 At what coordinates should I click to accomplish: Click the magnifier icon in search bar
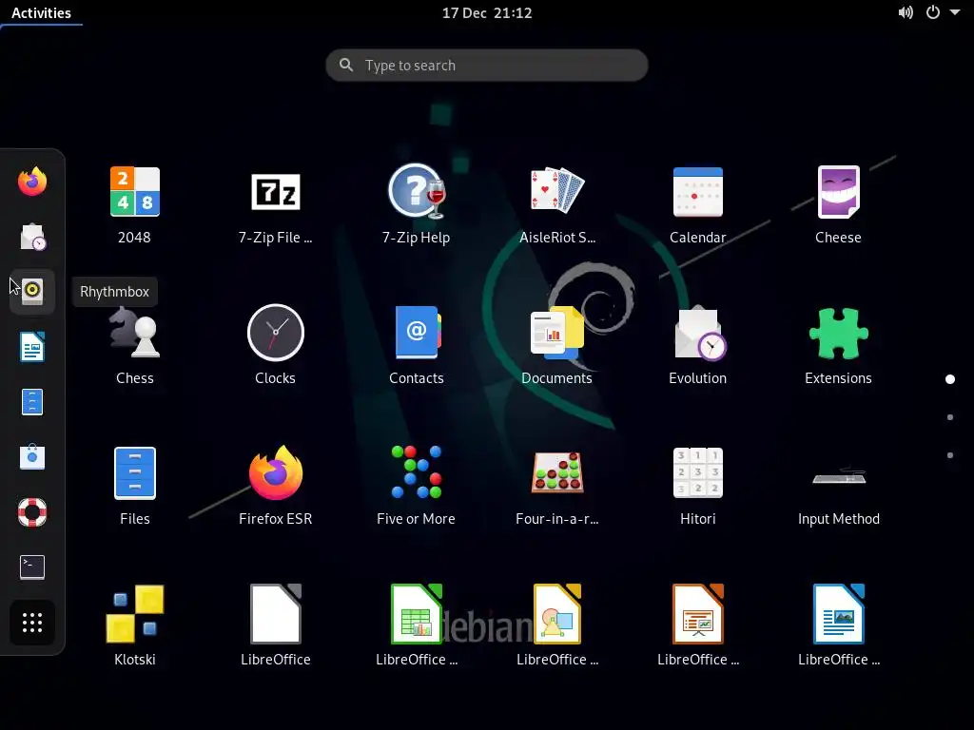(346, 66)
